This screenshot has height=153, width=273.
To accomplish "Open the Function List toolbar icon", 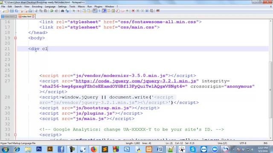I will 118,11.
